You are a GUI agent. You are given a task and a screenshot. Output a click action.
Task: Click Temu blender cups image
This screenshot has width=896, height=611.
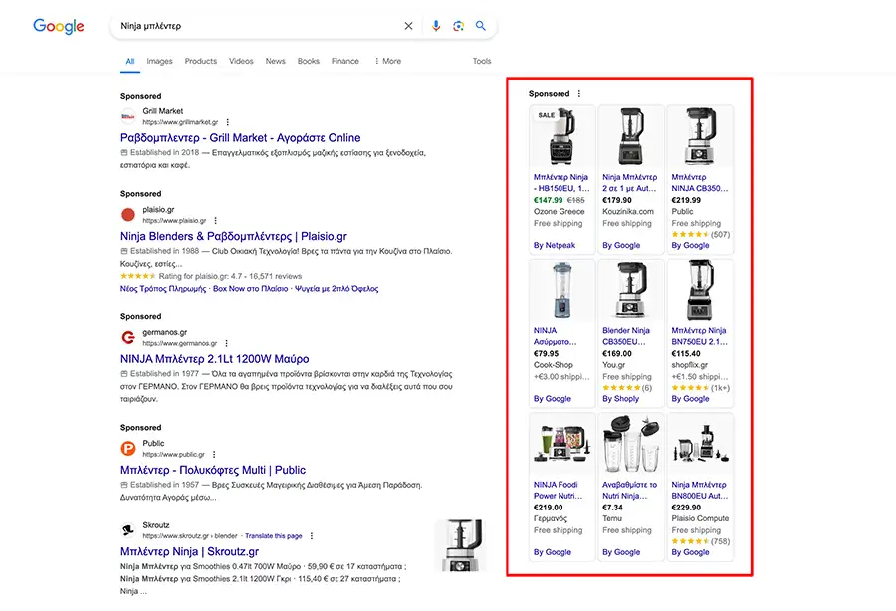click(x=631, y=444)
